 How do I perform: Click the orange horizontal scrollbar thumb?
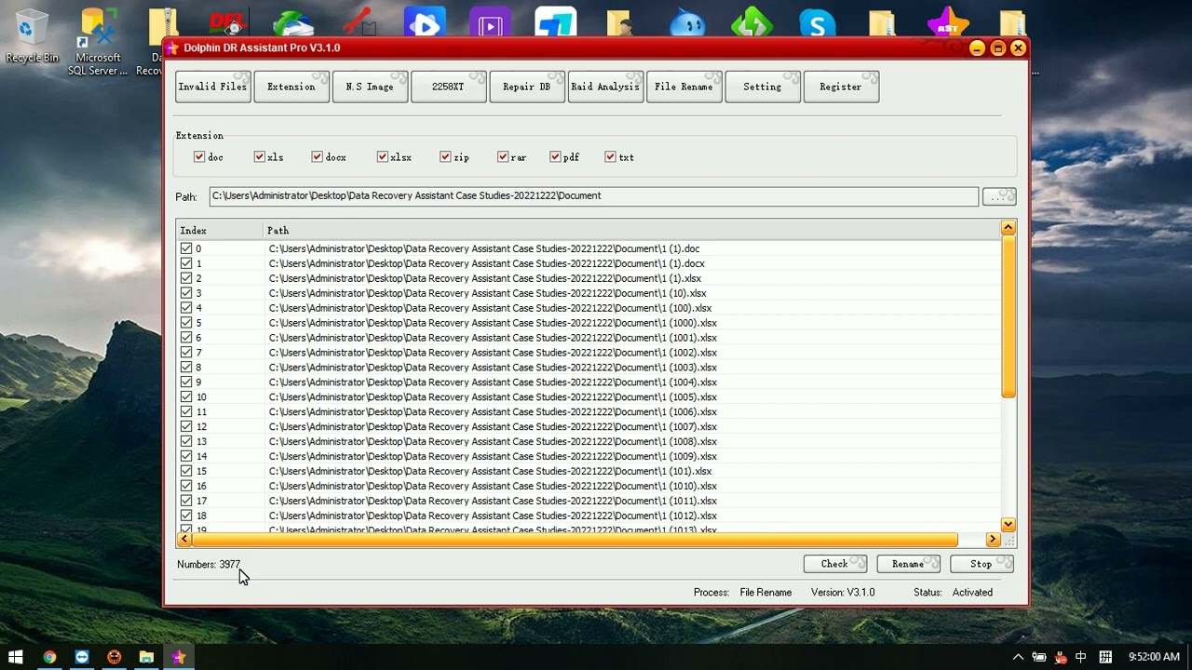click(x=575, y=540)
